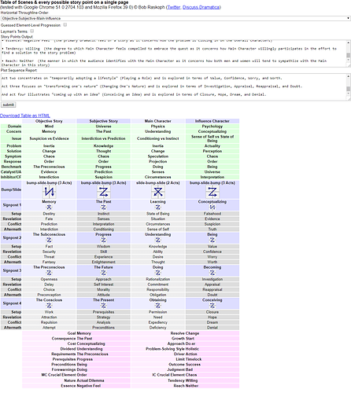
Task: Click inside the Story Points Output text area
Action: (173, 53)
